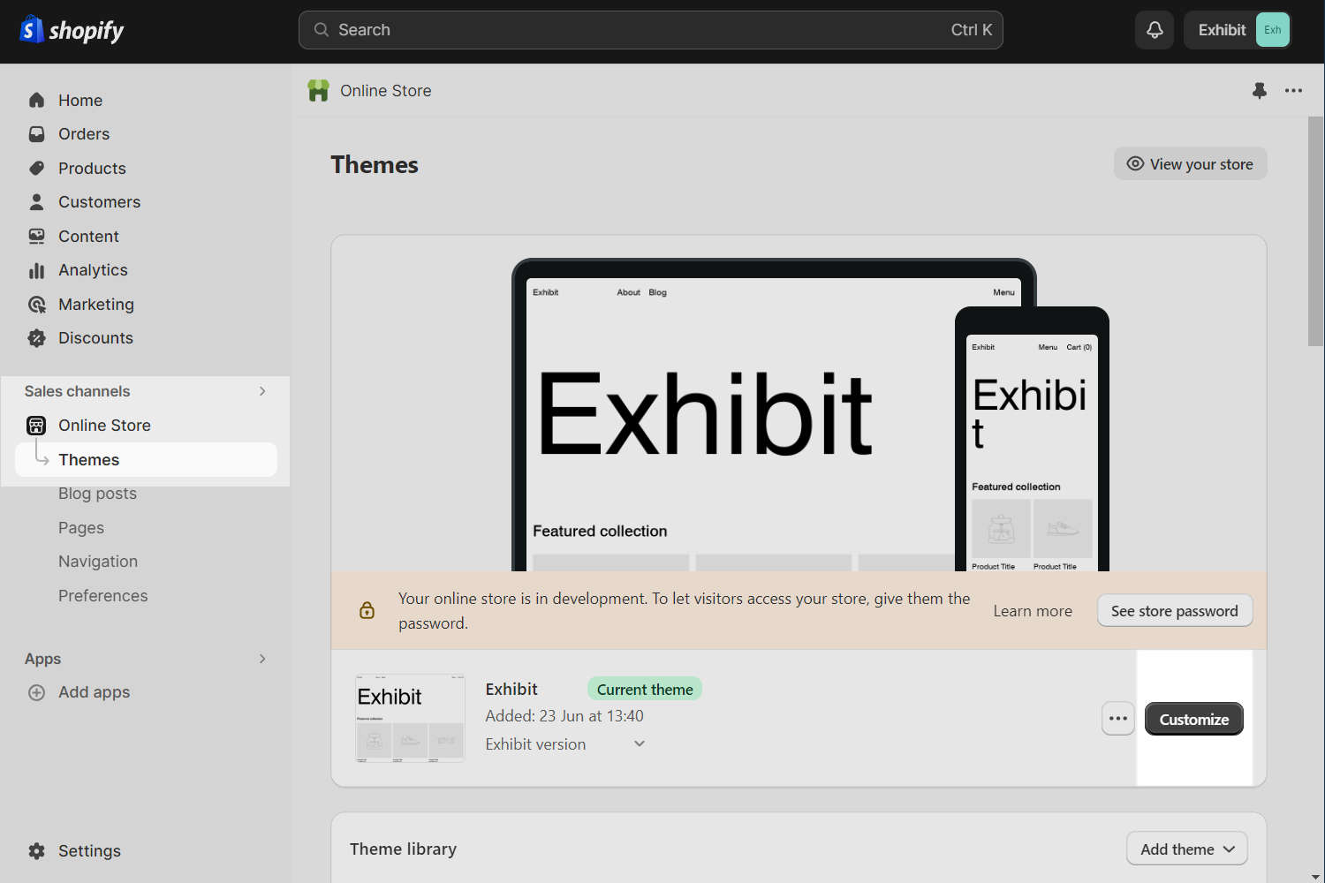
Task: Click the Customers person icon
Action: point(36,202)
